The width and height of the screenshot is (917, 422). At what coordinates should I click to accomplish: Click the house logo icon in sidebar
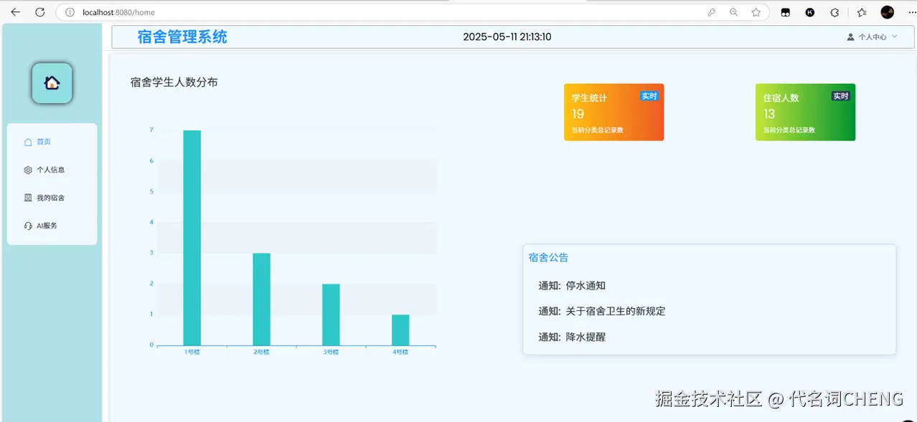pyautogui.click(x=52, y=83)
